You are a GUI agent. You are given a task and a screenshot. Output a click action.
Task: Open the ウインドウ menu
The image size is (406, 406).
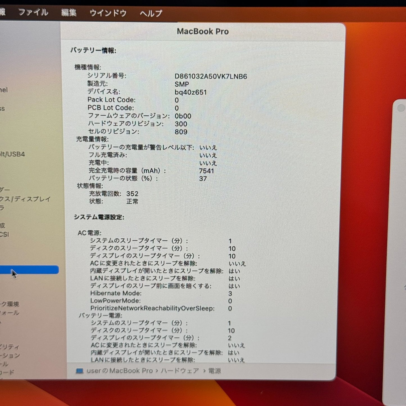pos(108,13)
